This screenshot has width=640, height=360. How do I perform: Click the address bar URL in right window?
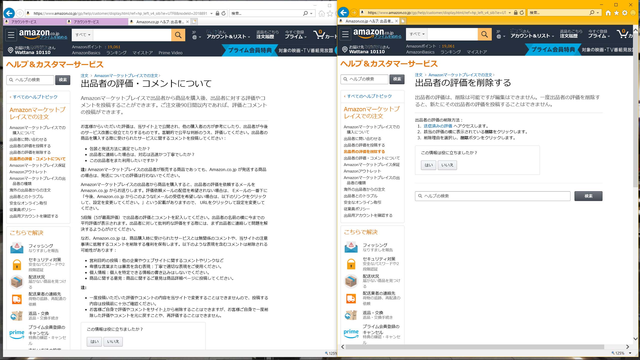coord(437,12)
